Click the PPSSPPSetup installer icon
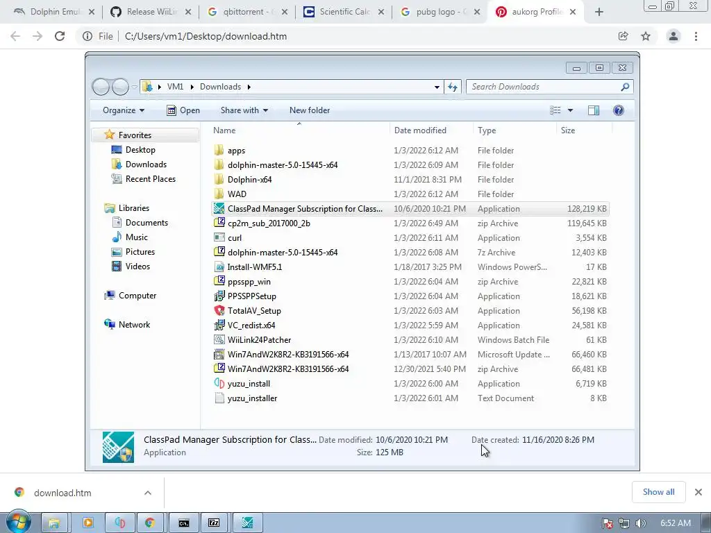This screenshot has height=533, width=711. click(219, 296)
